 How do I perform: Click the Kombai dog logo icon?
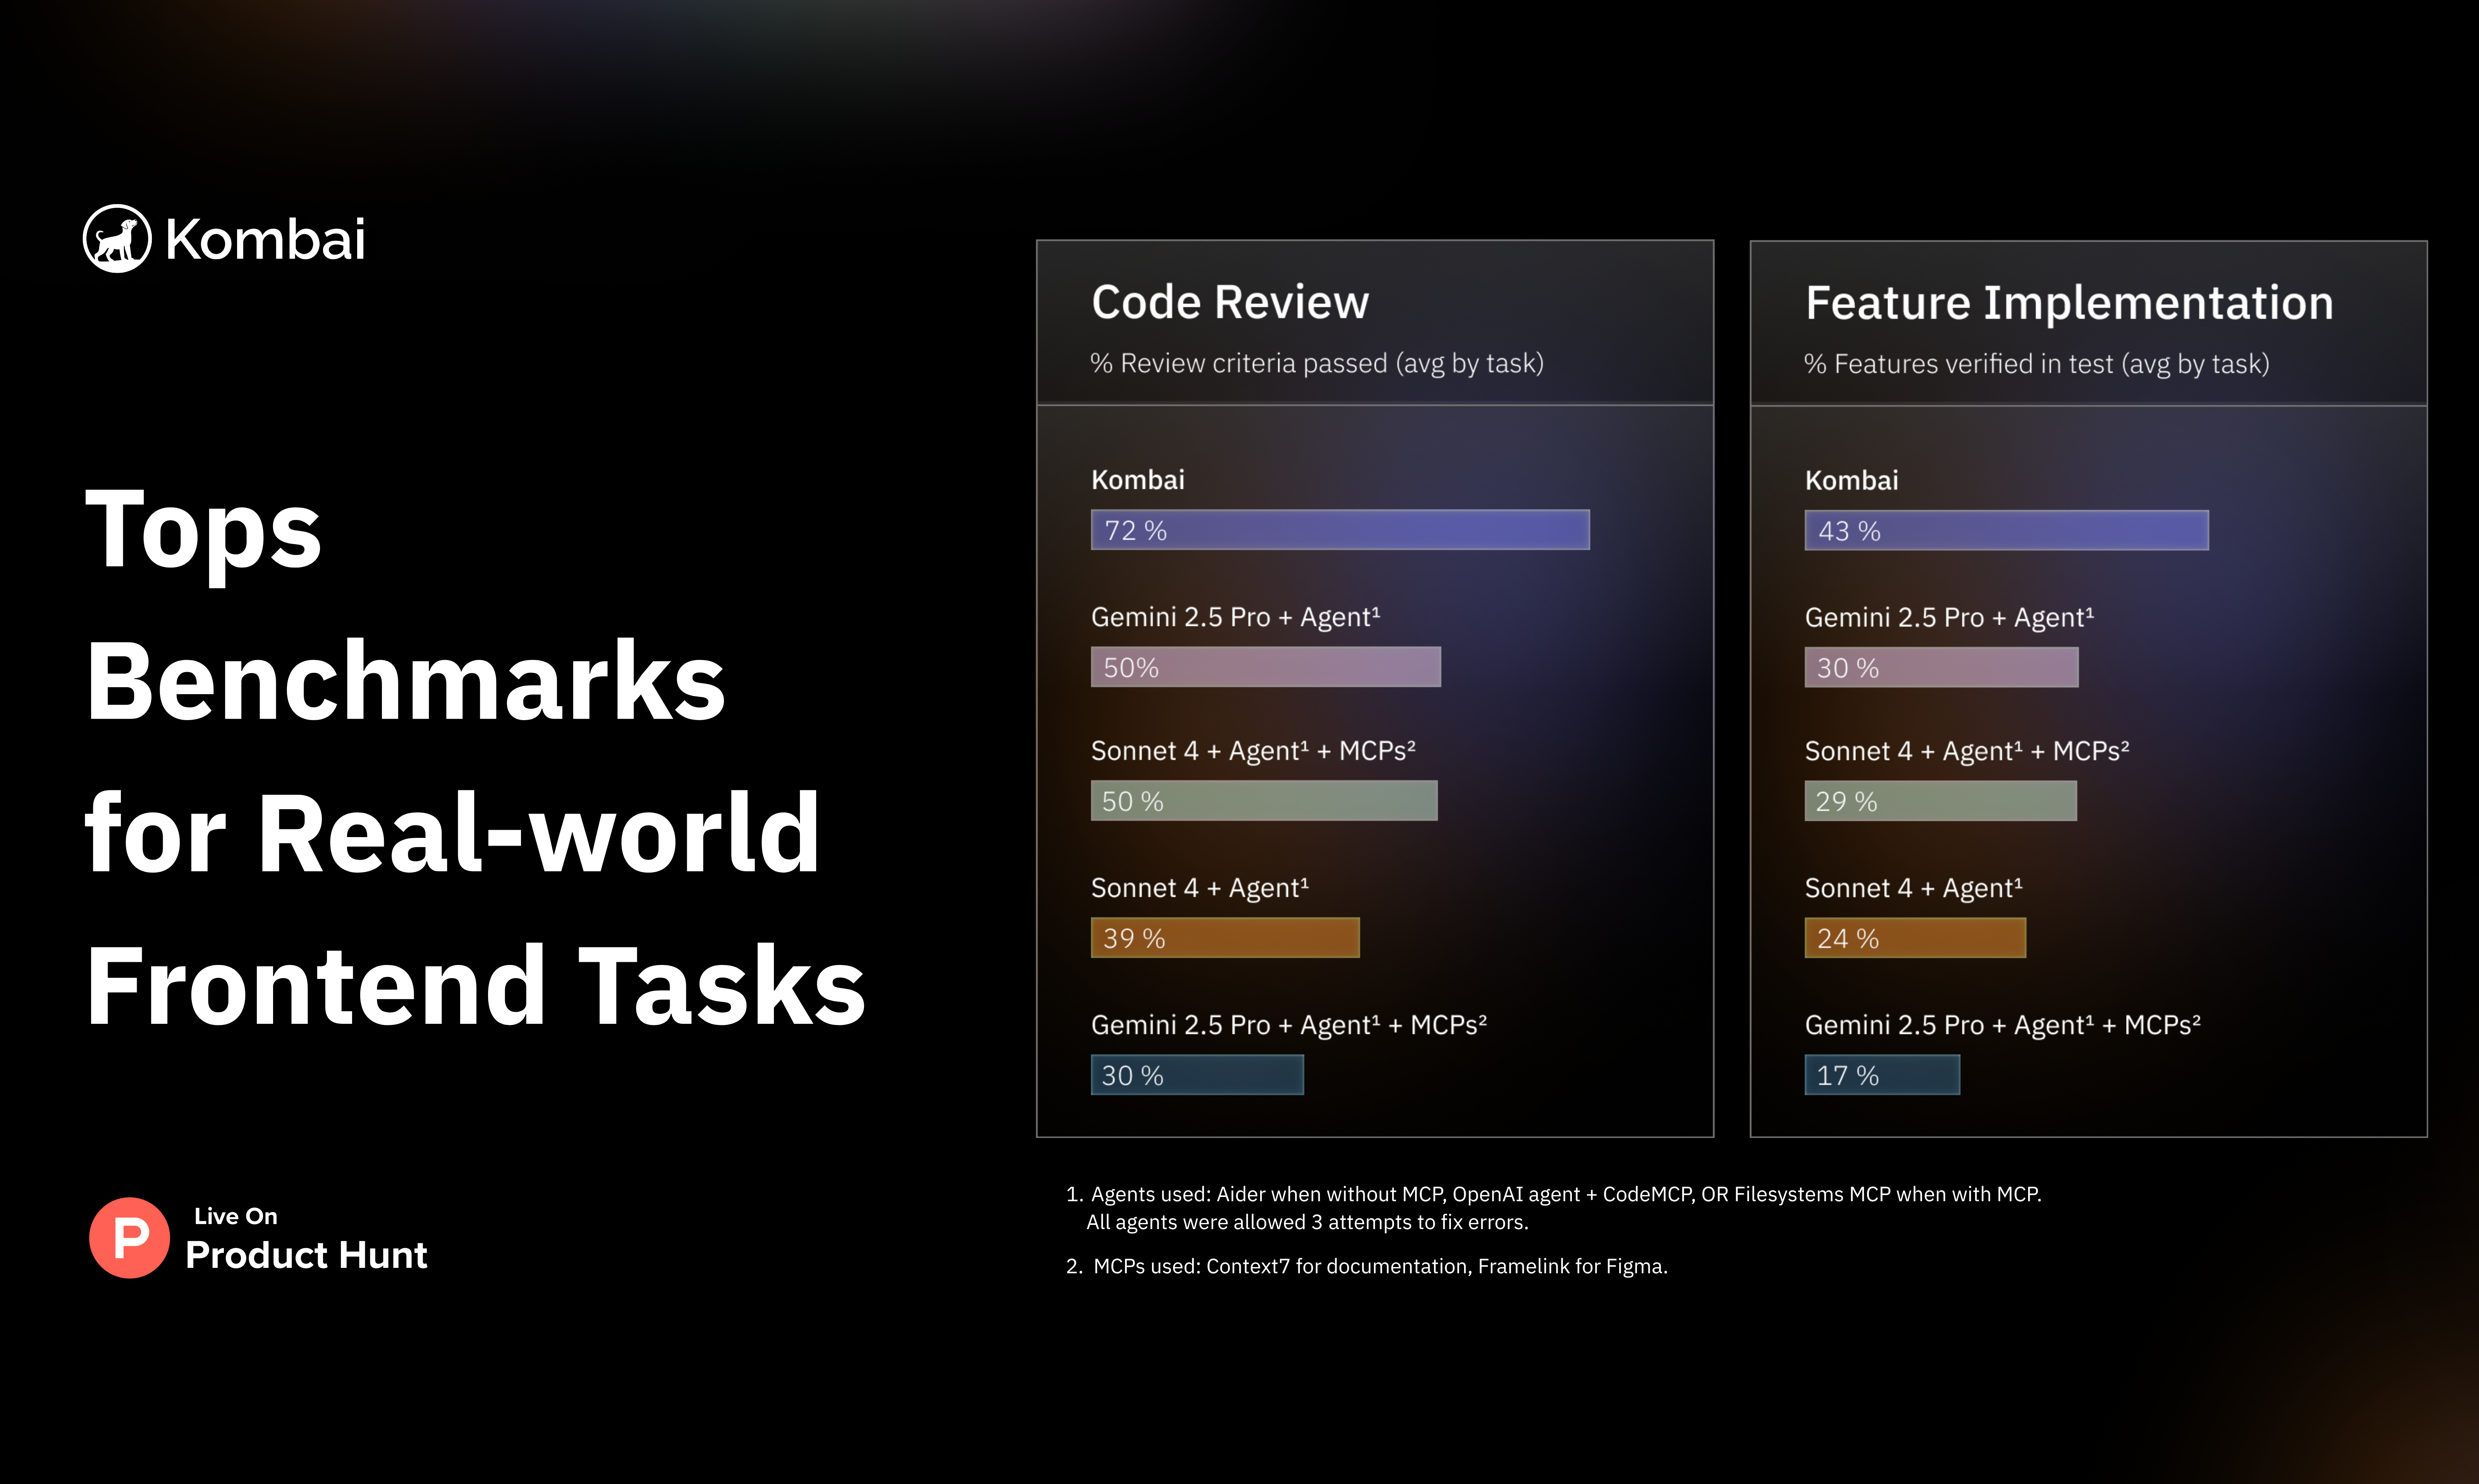(x=117, y=239)
